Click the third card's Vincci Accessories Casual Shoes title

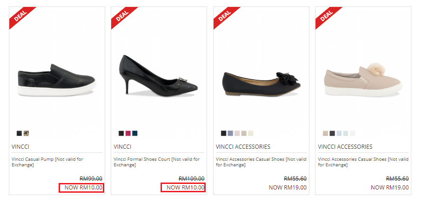click(x=261, y=162)
